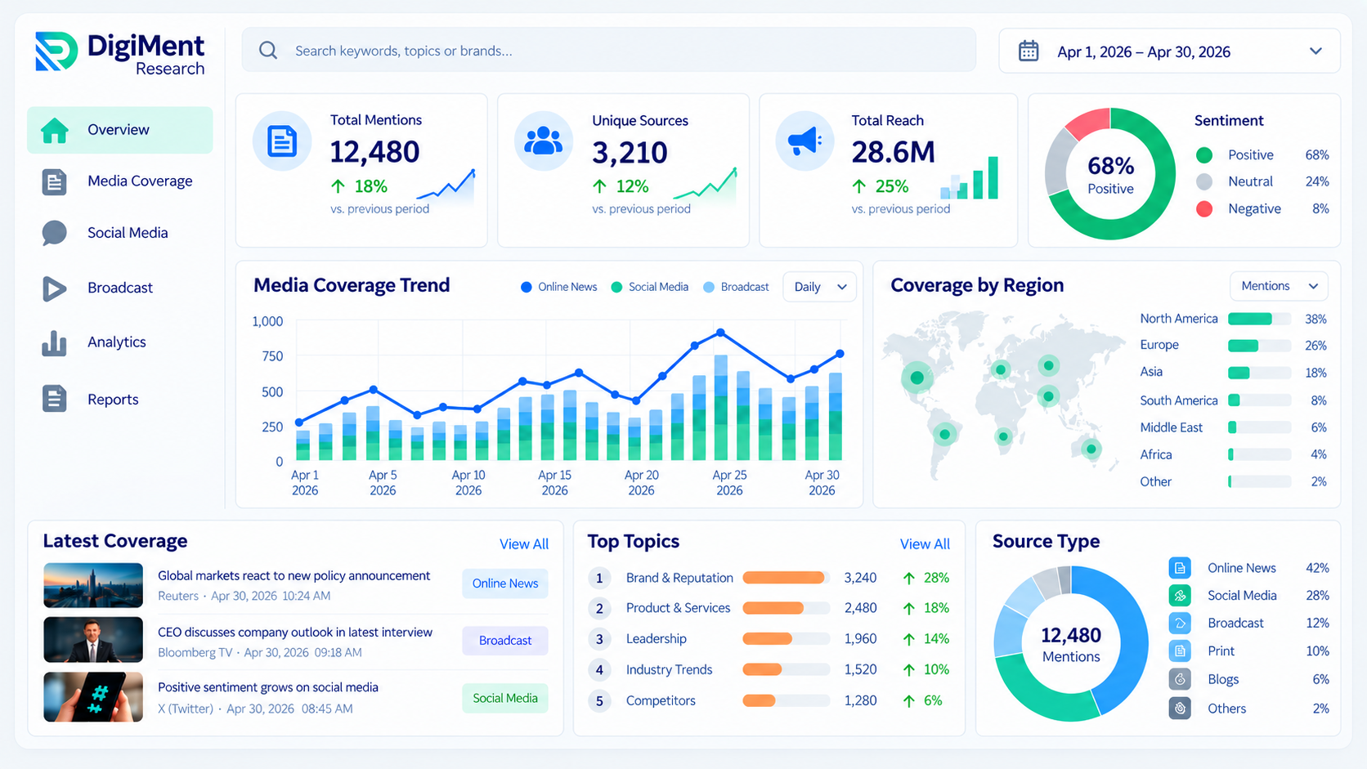
Task: Click View All in Latest Coverage
Action: [524, 544]
